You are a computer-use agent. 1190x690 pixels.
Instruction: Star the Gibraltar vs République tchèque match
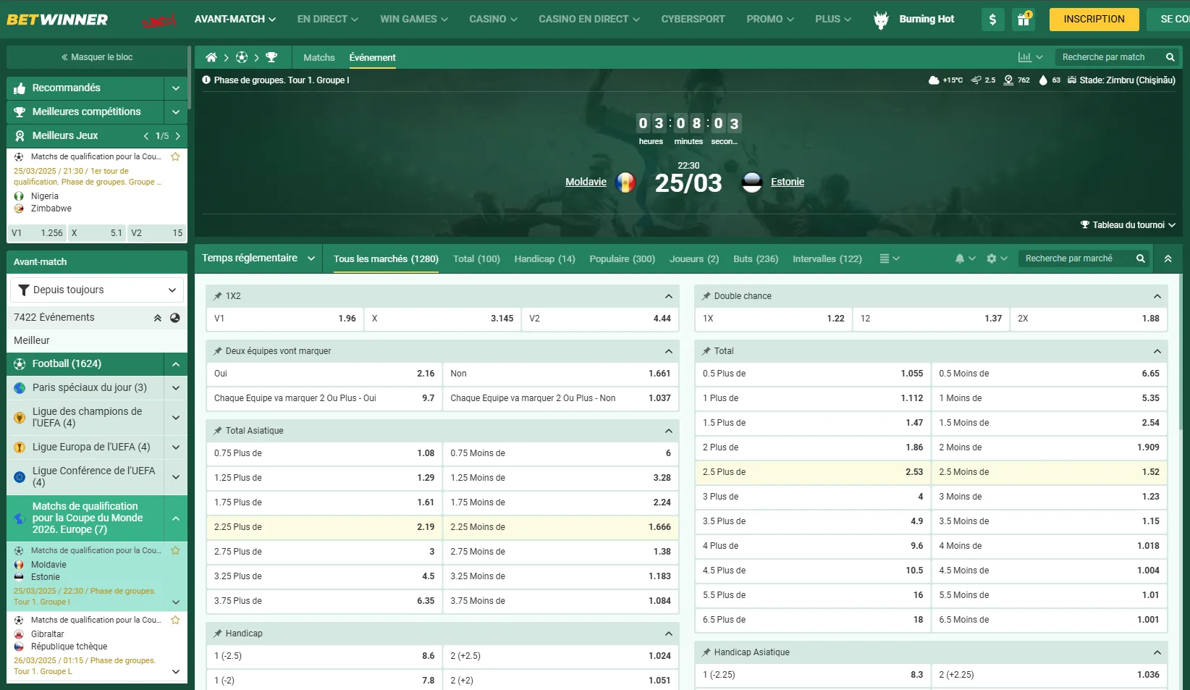175,620
